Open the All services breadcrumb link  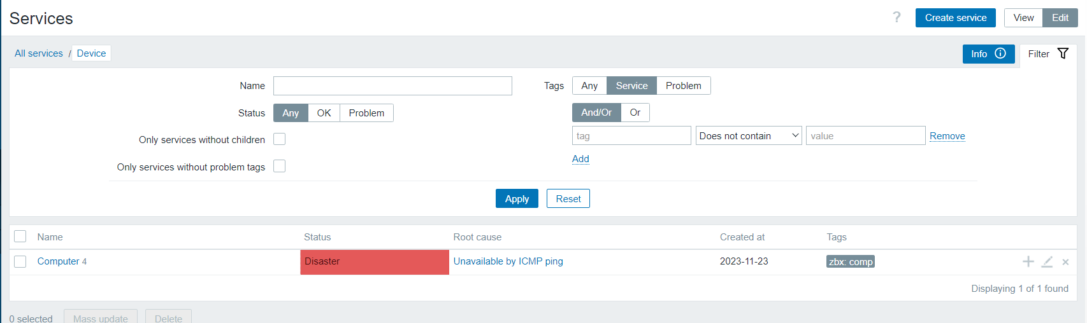click(x=39, y=53)
